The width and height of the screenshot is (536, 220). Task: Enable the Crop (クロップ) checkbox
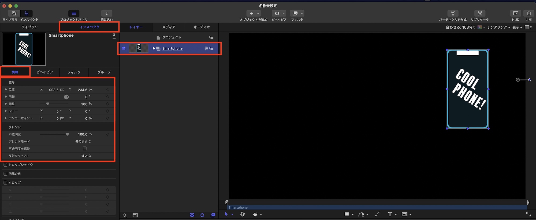pos(5,183)
